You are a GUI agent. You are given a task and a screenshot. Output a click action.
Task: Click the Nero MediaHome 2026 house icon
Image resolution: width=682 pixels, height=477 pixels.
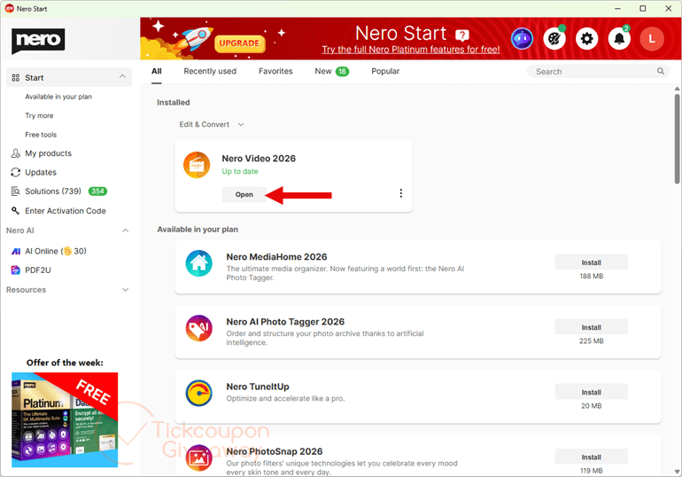click(x=198, y=263)
